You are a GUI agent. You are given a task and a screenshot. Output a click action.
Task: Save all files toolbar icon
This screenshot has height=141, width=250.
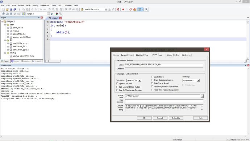14,9
